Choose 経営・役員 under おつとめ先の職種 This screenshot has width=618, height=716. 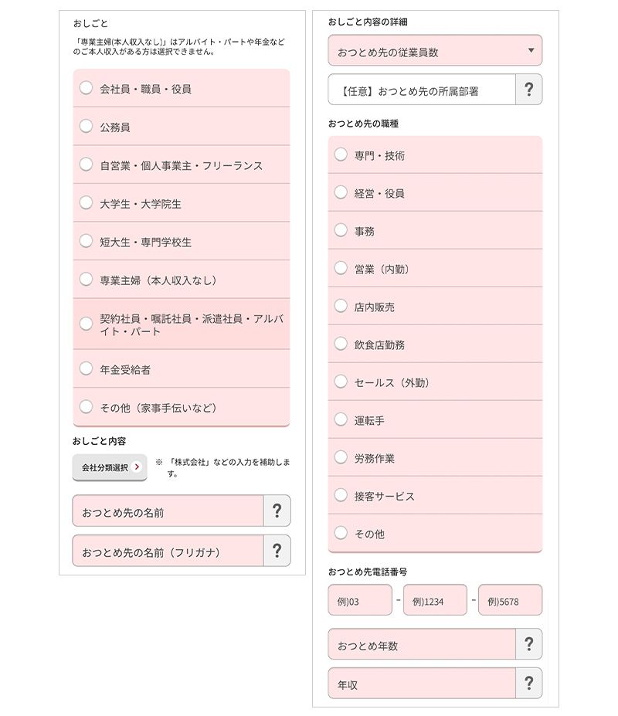pos(339,193)
